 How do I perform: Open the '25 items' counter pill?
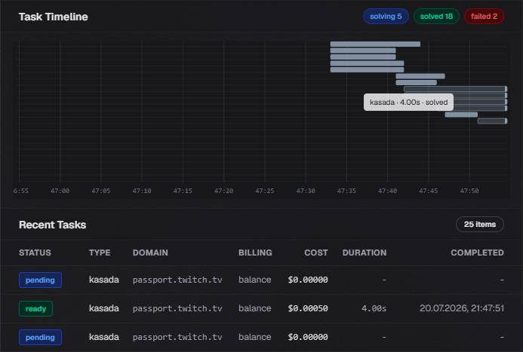[x=480, y=225]
